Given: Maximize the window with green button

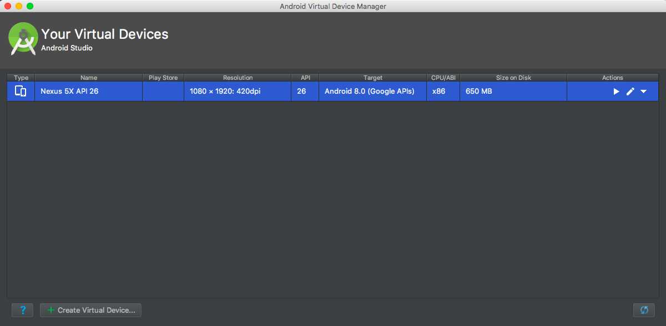Looking at the screenshot, I should coord(30,6).
